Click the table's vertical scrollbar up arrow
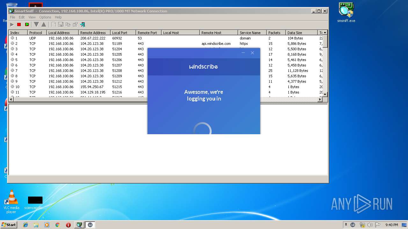Screen dimensions: 408x229 click(325, 32)
